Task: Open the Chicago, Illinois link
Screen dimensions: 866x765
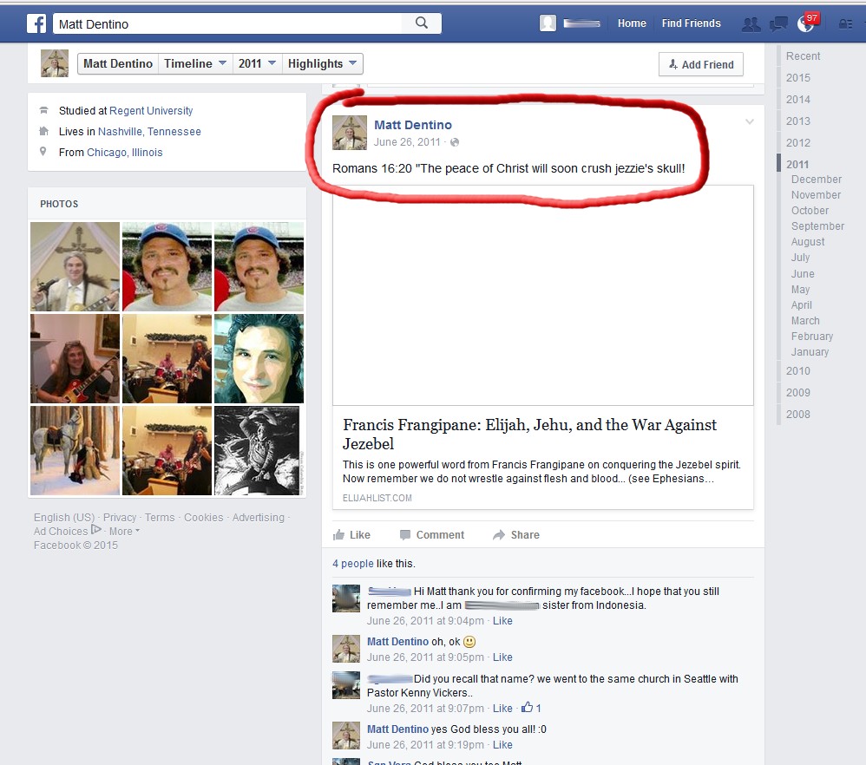Action: tap(124, 153)
